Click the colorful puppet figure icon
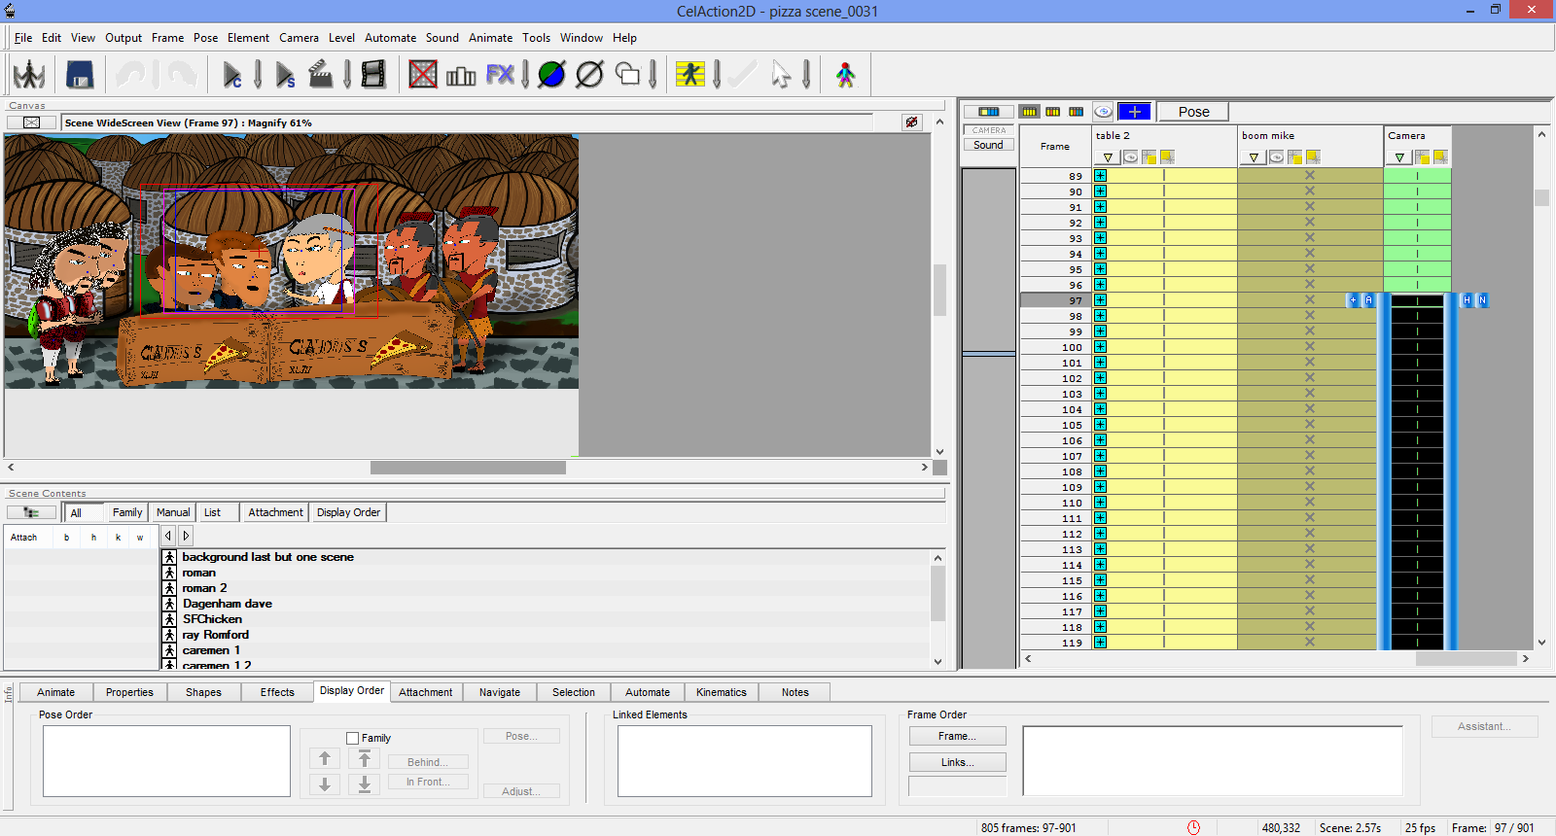This screenshot has width=1556, height=836. (845, 75)
